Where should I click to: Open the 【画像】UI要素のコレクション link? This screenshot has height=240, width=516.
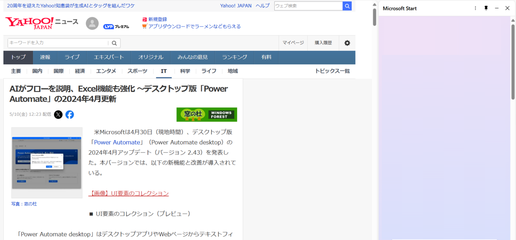coord(129,194)
